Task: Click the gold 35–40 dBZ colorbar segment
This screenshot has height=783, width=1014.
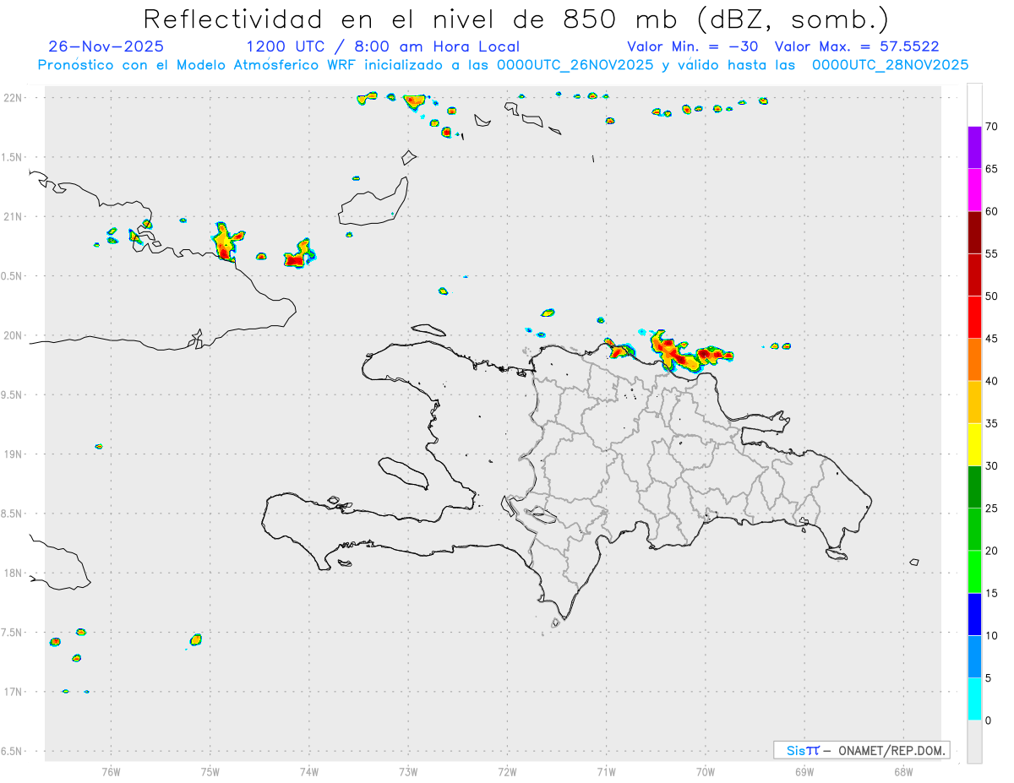Action: click(x=974, y=402)
